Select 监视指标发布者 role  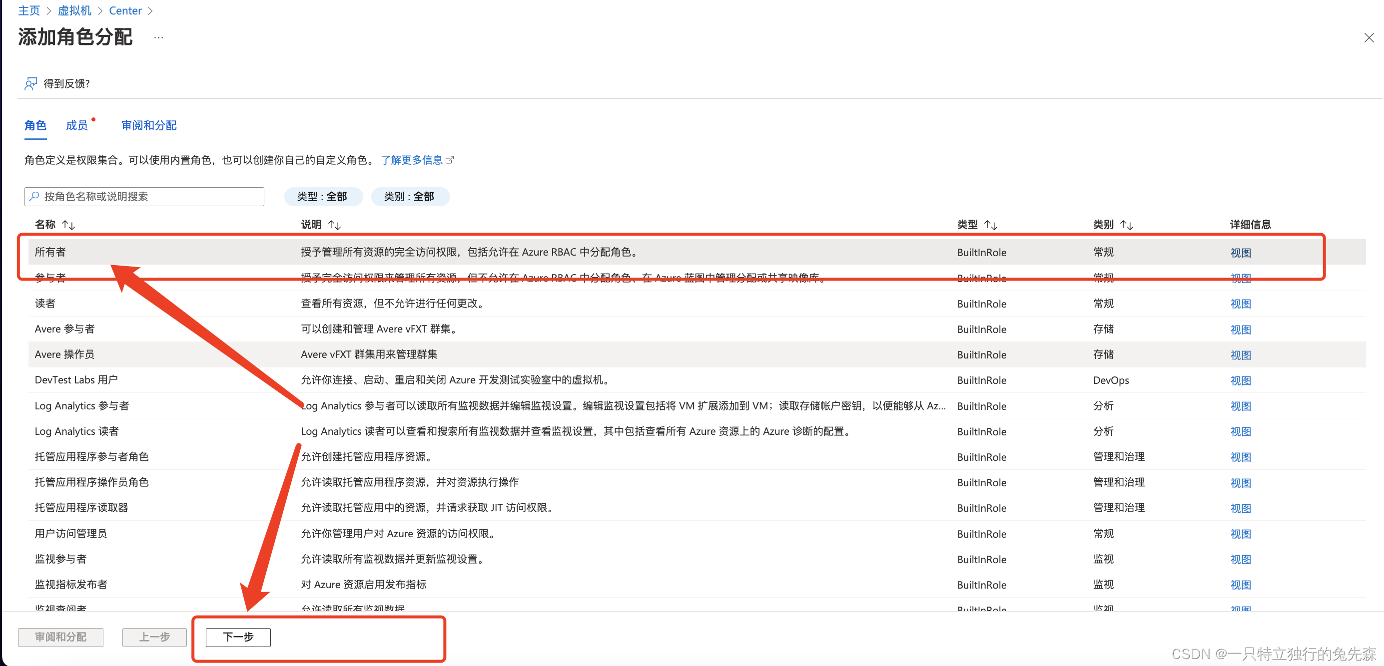pyautogui.click(x=697, y=585)
